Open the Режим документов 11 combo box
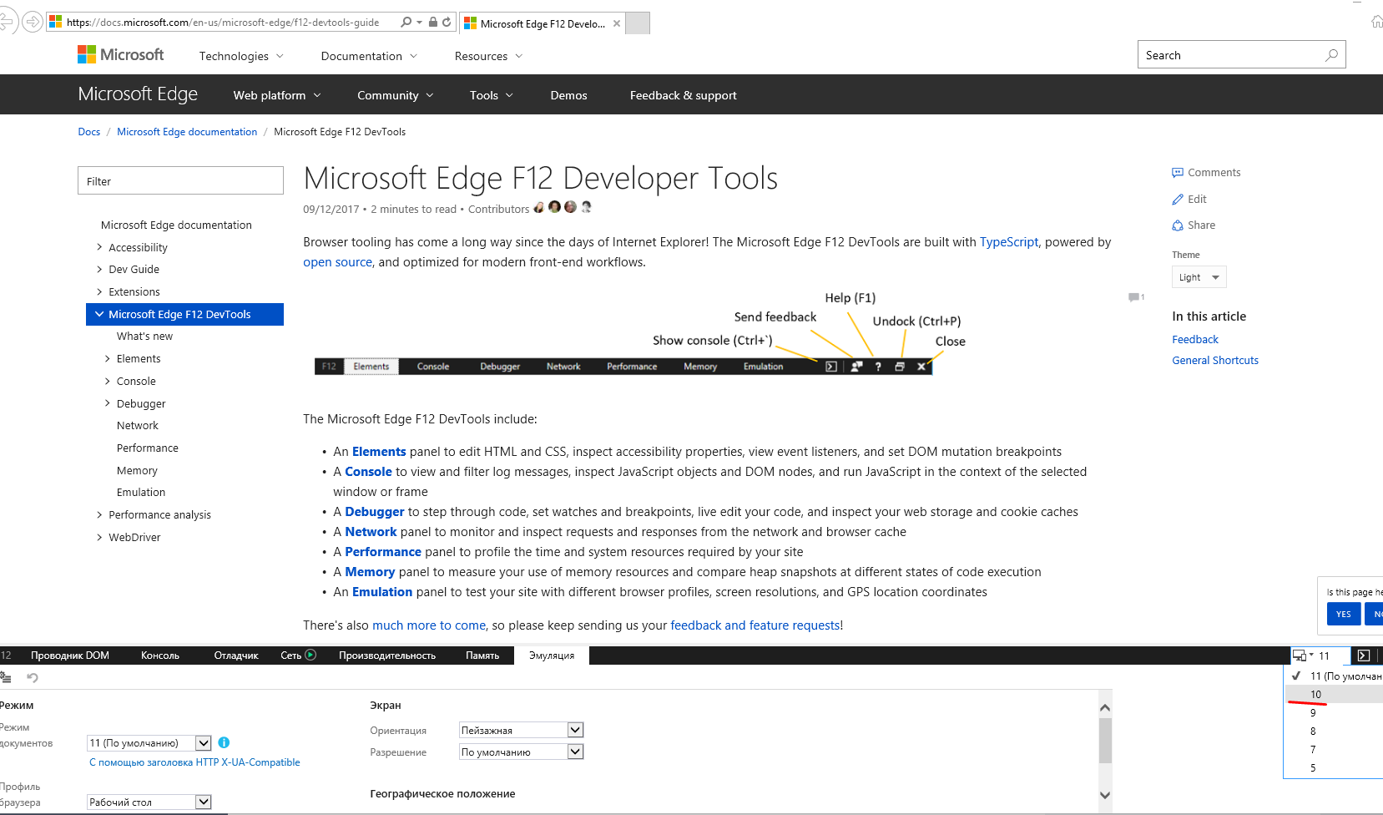Image resolution: width=1383 pixels, height=815 pixels. point(149,742)
